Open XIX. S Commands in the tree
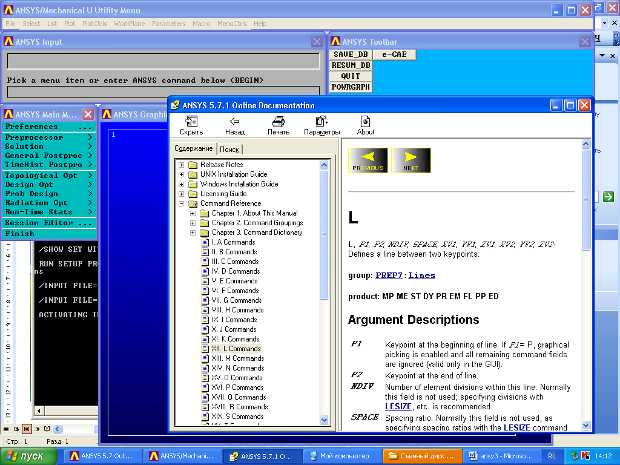 coord(237,417)
